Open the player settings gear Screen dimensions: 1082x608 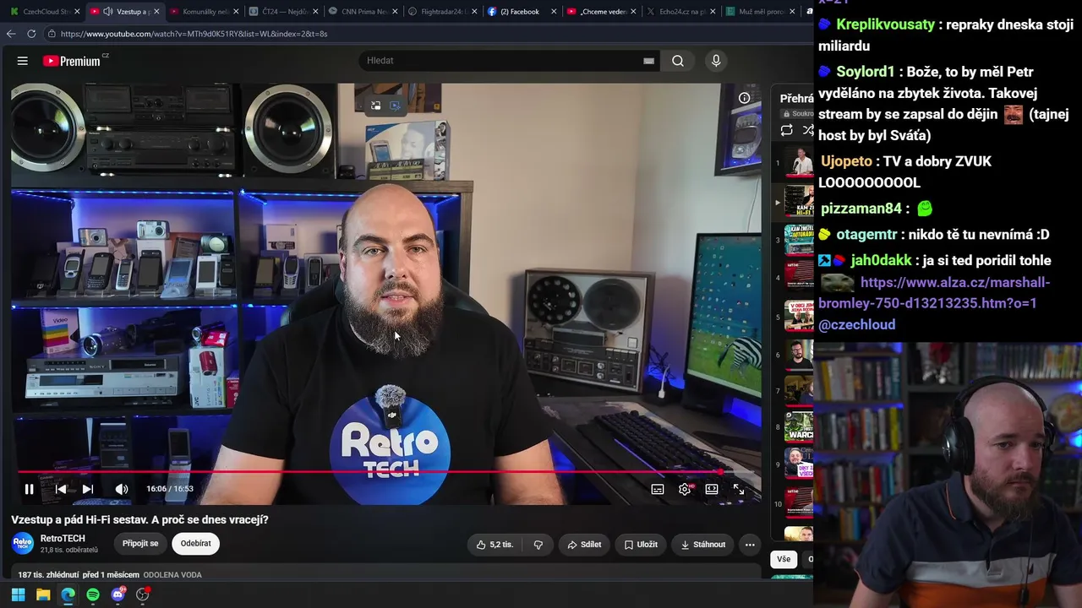tap(685, 489)
